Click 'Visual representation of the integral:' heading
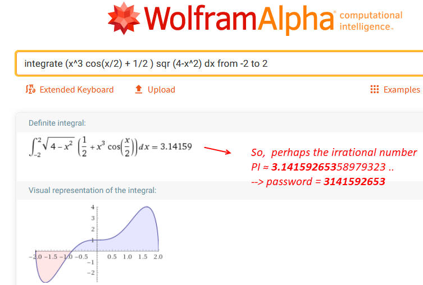Image resolution: width=423 pixels, height=285 pixels. coord(93,190)
